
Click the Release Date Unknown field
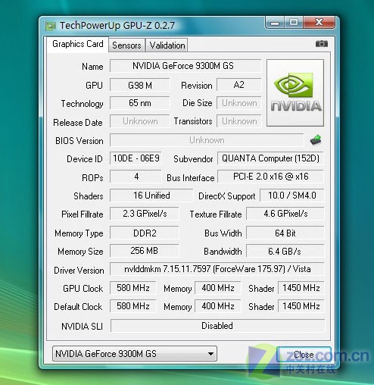click(x=140, y=121)
